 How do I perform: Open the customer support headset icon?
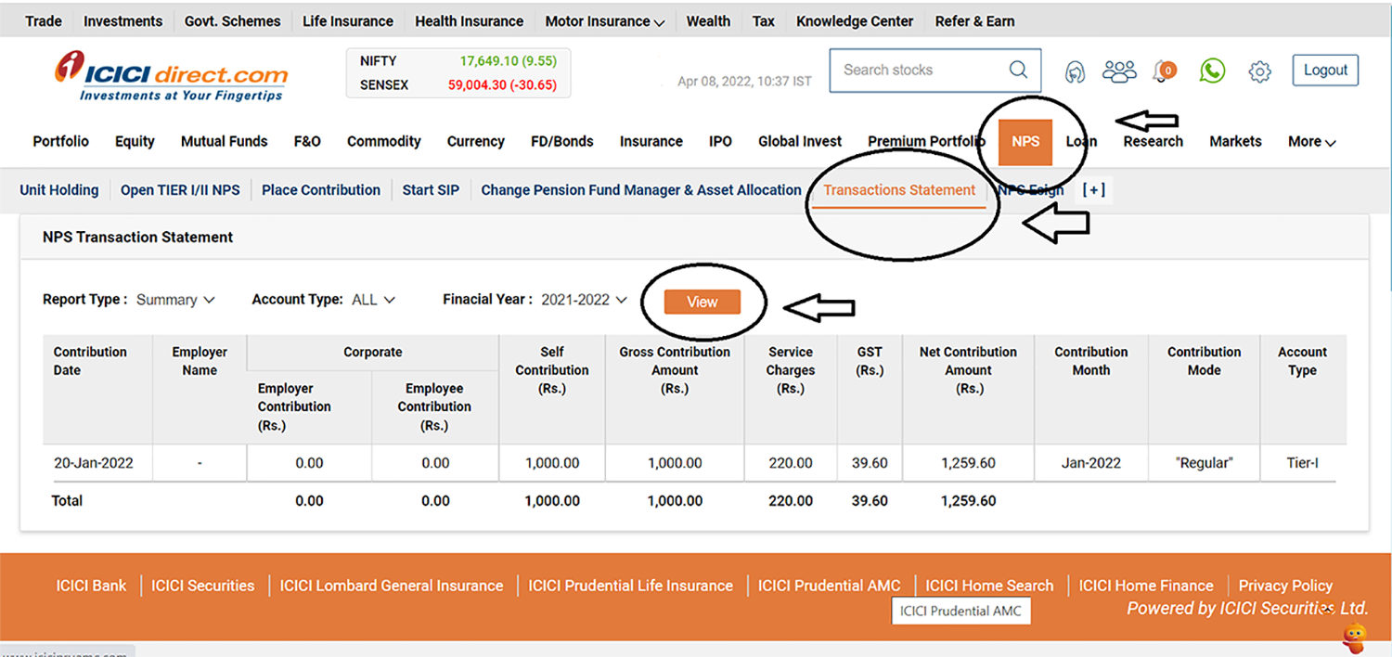click(1075, 70)
